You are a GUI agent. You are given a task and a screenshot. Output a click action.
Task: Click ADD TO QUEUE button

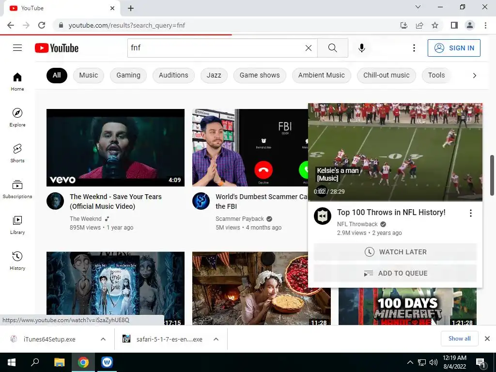[x=395, y=273]
